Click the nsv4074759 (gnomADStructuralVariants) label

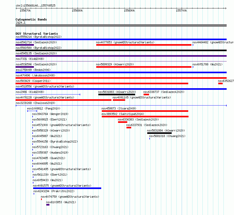70,197
